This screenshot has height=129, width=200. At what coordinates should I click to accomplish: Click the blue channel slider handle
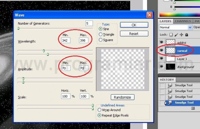point(175,9)
